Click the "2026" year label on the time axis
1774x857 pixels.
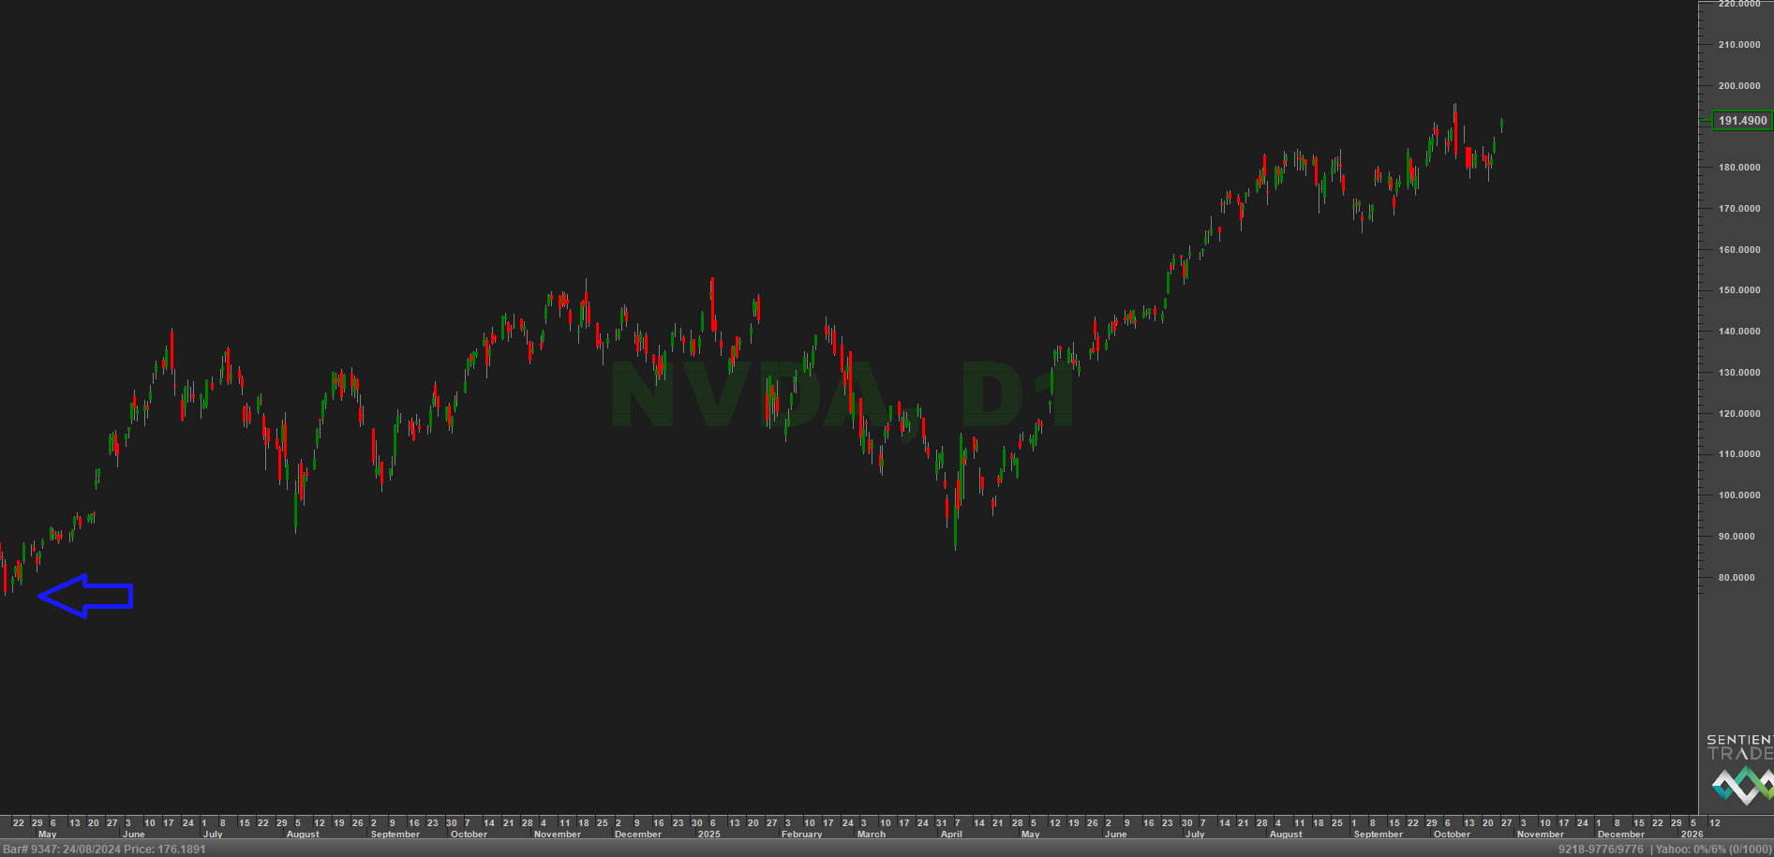(x=1692, y=835)
